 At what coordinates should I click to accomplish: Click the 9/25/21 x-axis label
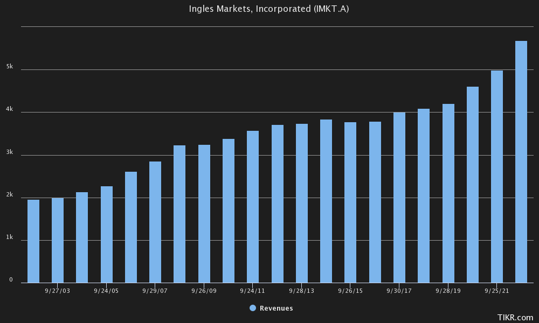coord(497,291)
